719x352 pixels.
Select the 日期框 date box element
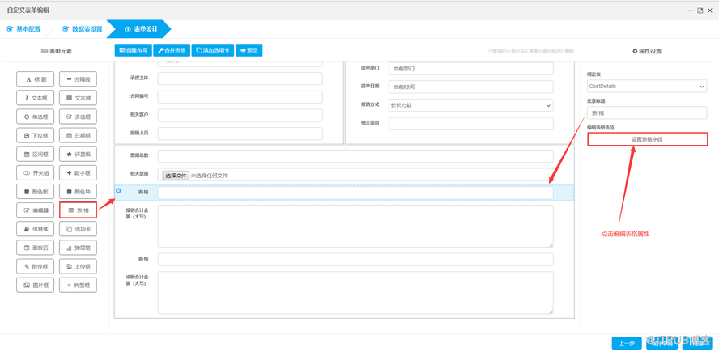click(78, 135)
